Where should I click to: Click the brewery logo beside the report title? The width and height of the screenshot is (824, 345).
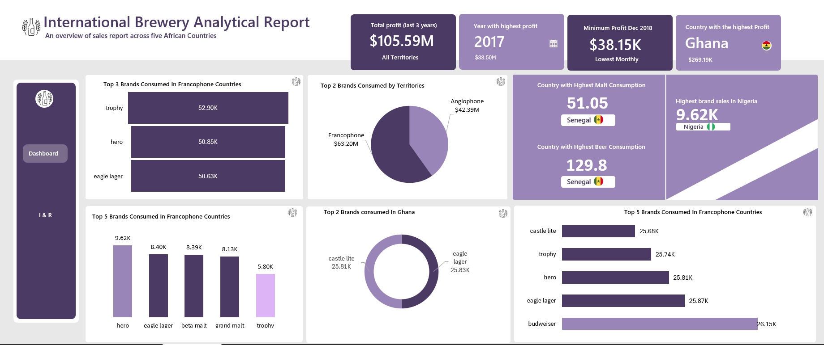click(x=31, y=27)
